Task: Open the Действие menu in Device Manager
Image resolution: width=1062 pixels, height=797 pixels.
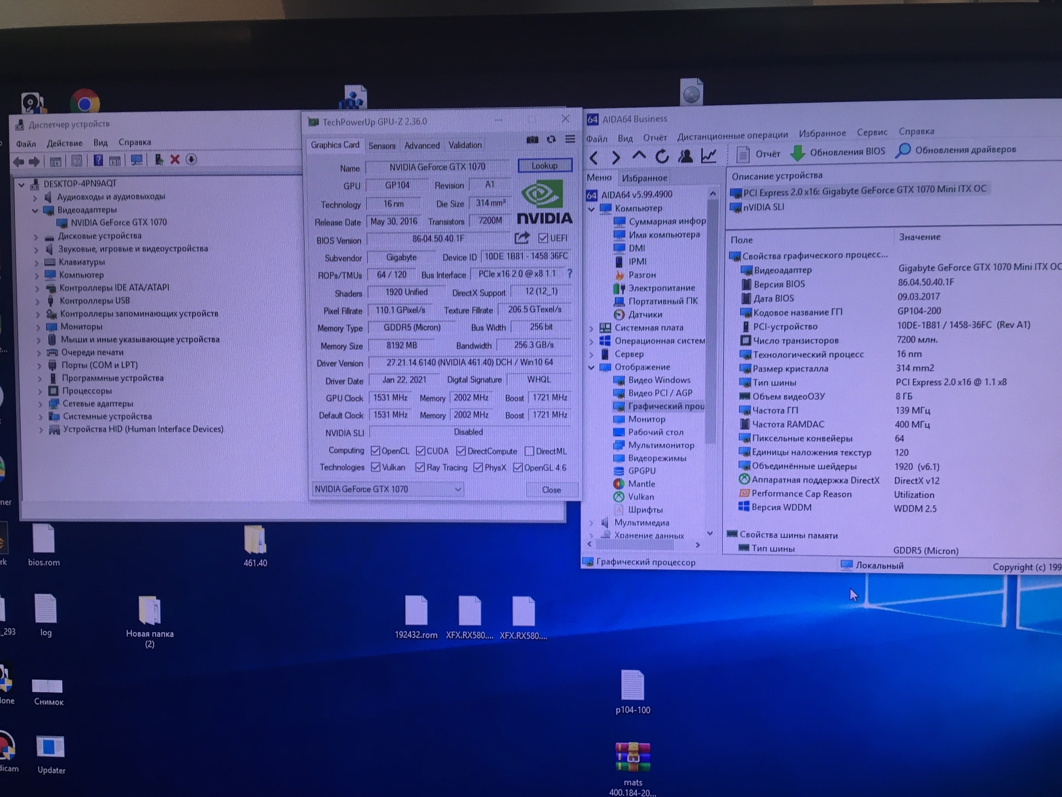Action: click(64, 143)
